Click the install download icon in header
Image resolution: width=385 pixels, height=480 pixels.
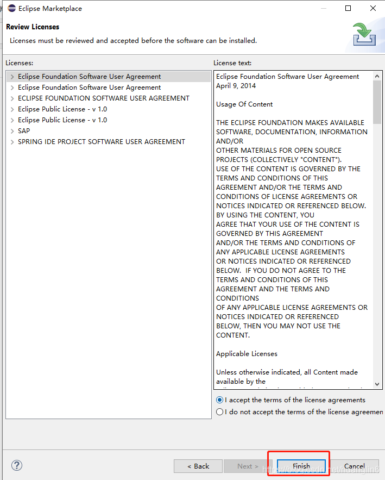click(364, 34)
